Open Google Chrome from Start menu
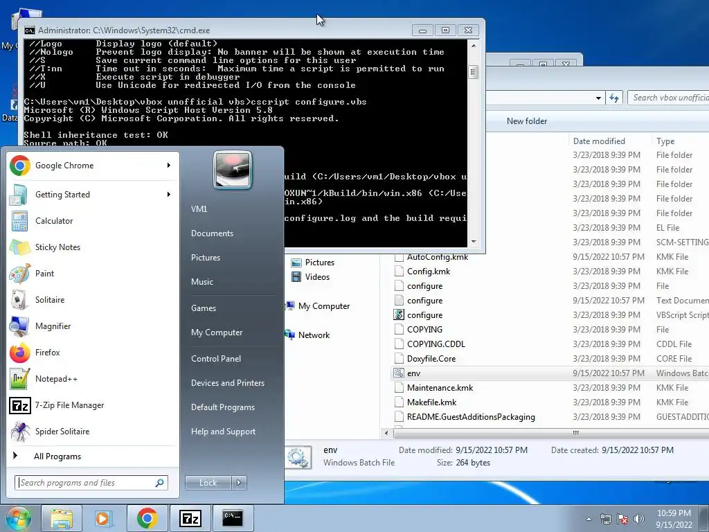The width and height of the screenshot is (709, 532). (x=92, y=166)
